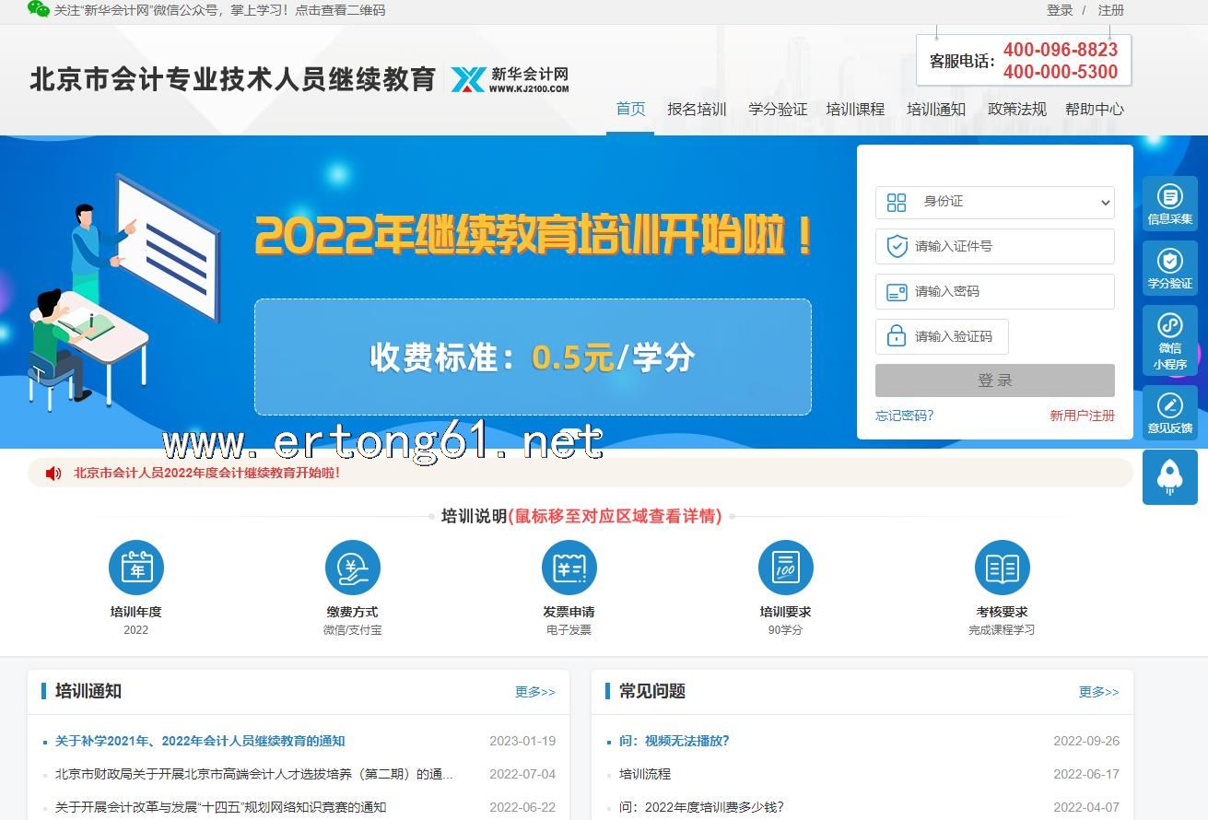Click the 培训年度 calendar icon

click(x=136, y=568)
